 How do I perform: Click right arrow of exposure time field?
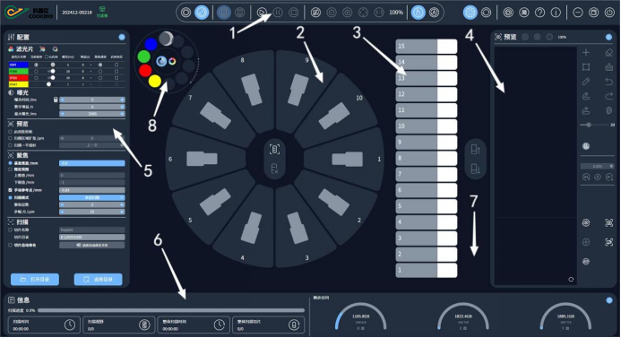coord(122,100)
